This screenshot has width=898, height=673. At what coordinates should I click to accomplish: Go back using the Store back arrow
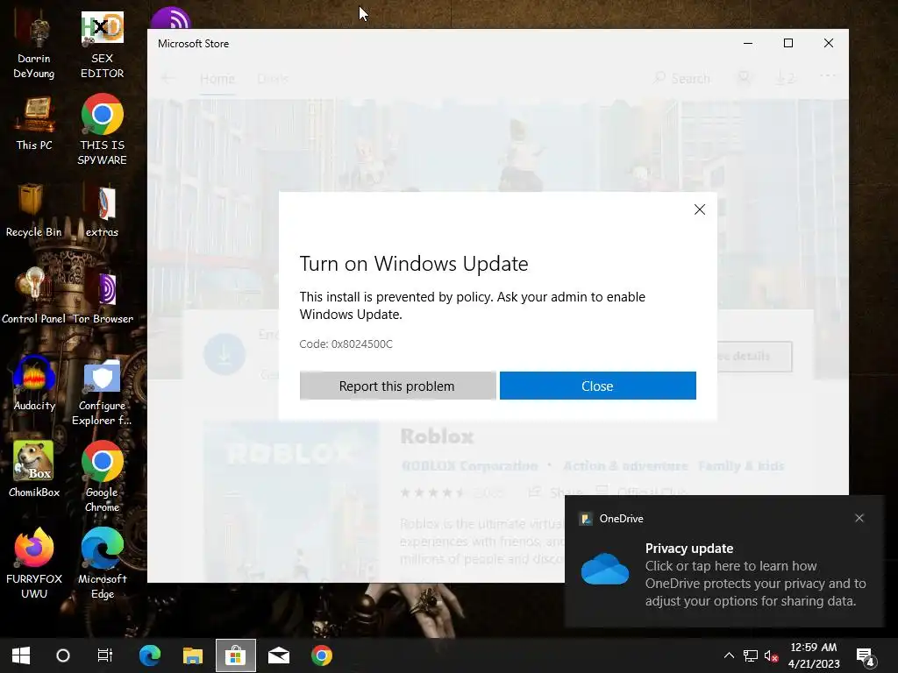click(167, 78)
